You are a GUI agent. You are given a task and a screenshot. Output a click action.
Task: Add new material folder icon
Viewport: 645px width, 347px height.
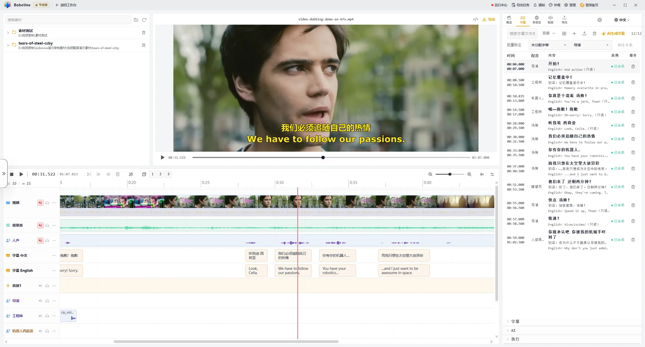tap(136, 20)
